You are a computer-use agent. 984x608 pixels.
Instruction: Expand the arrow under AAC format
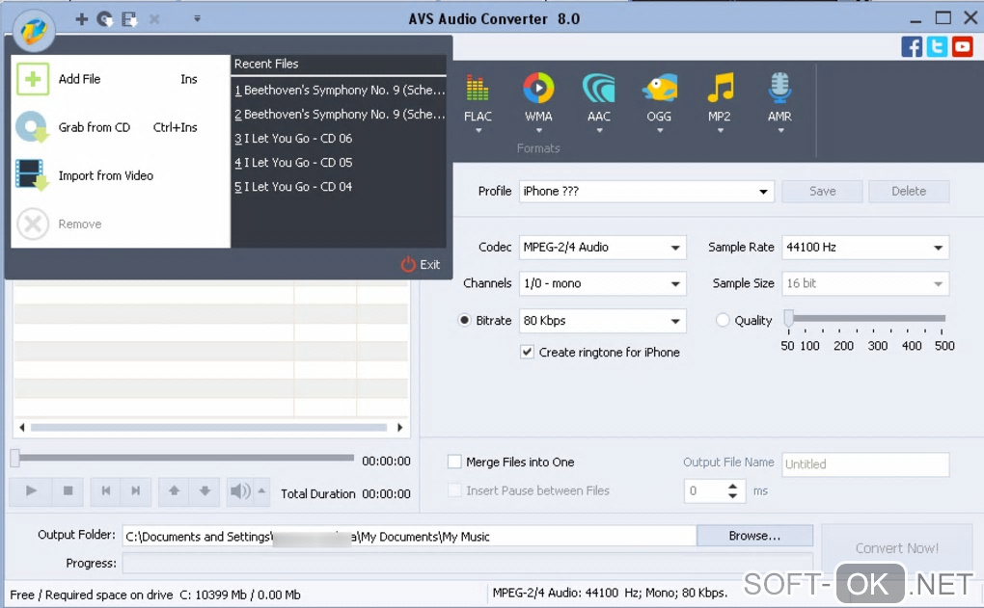[x=599, y=131]
